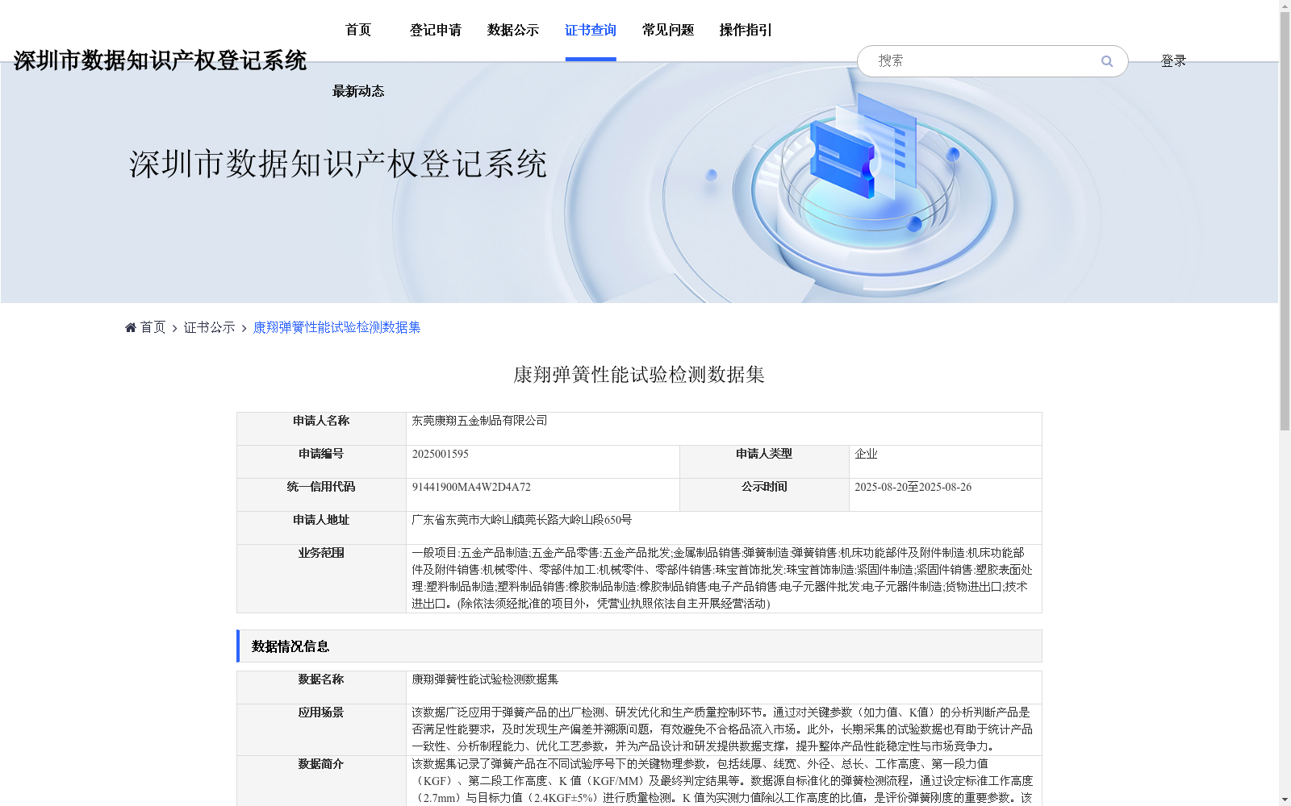Click the 申请人类型 label cell
The image size is (1291, 806).
click(764, 462)
